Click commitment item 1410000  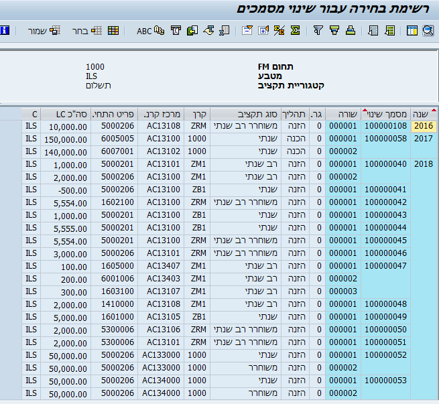[114, 304]
